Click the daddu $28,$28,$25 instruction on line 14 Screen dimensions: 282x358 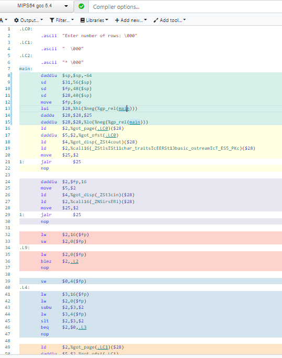tap(66, 115)
